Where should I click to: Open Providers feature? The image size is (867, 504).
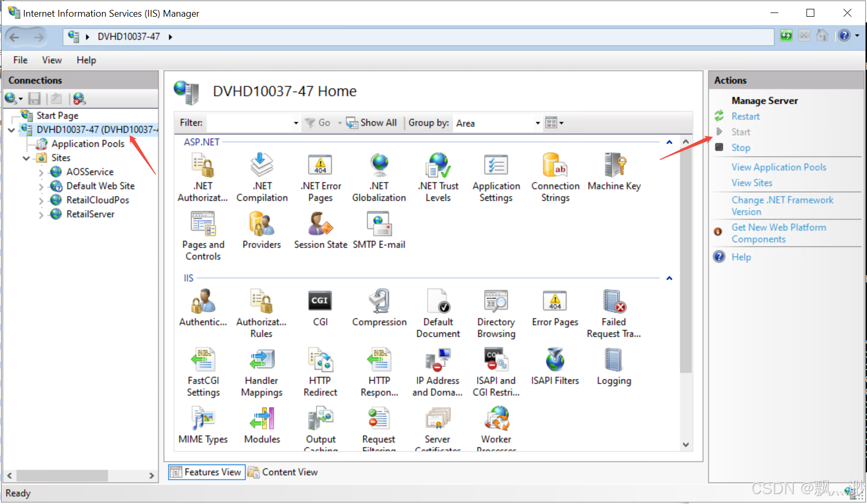pyautogui.click(x=262, y=230)
